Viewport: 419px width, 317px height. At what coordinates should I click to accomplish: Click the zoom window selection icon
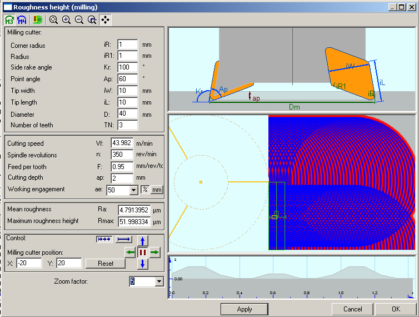click(x=92, y=20)
